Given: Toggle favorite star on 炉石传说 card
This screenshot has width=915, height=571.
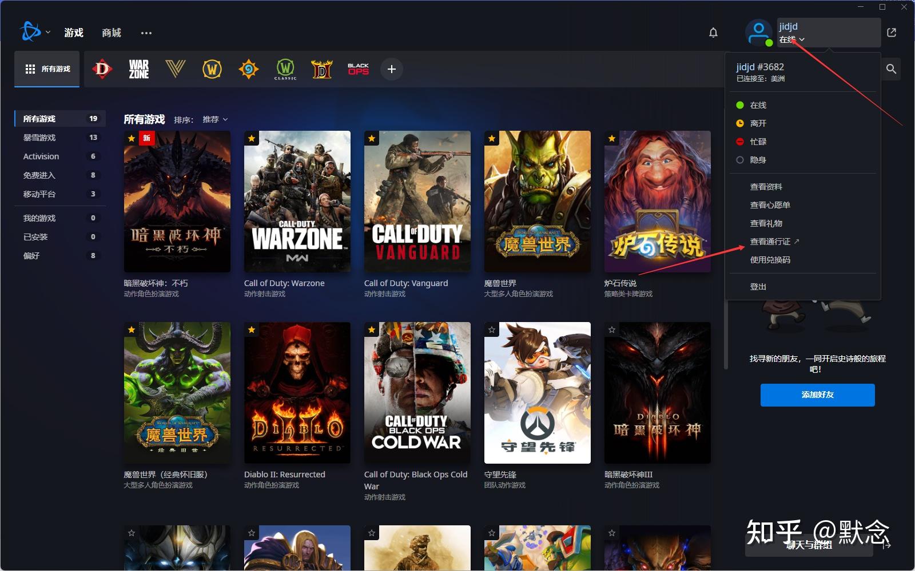Looking at the screenshot, I should (x=612, y=138).
